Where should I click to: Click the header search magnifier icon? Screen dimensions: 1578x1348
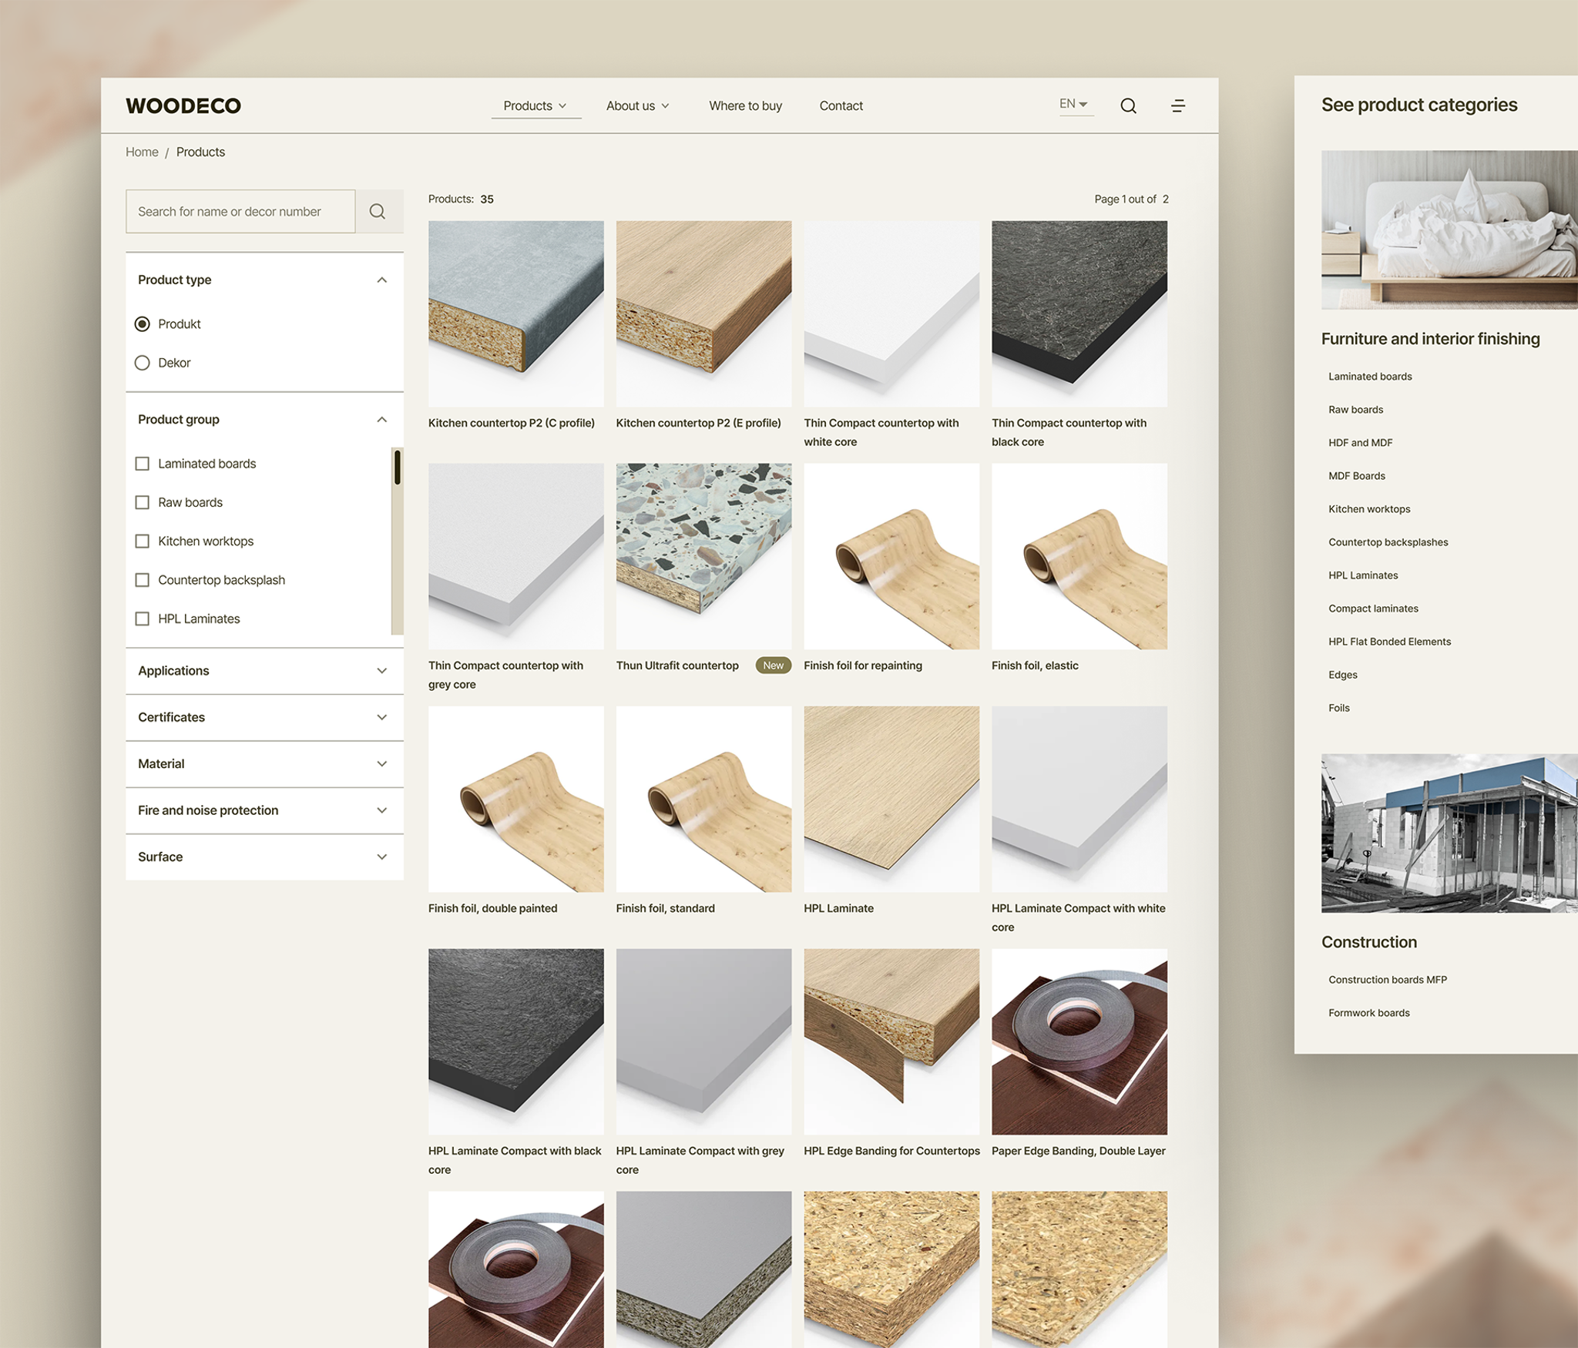tap(1128, 106)
